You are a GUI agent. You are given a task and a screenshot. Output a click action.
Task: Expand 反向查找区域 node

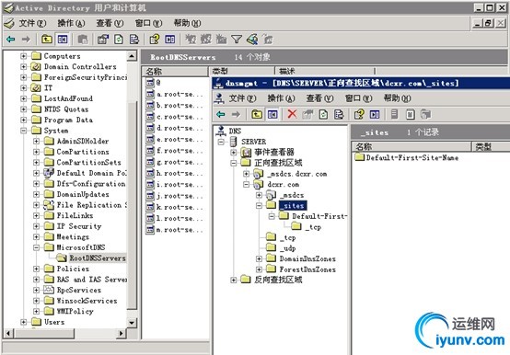tap(233, 280)
